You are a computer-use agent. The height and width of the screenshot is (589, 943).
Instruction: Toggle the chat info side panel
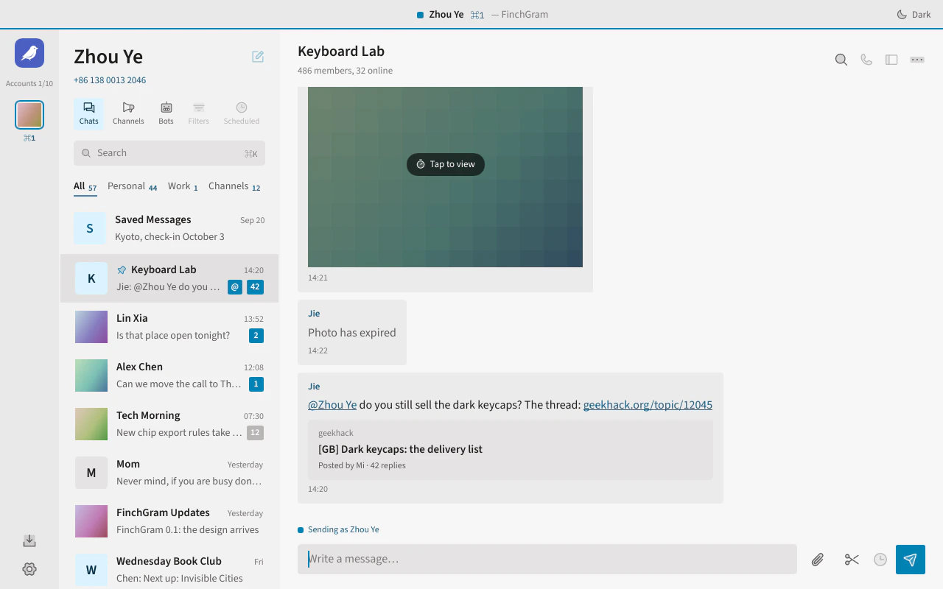coord(891,60)
